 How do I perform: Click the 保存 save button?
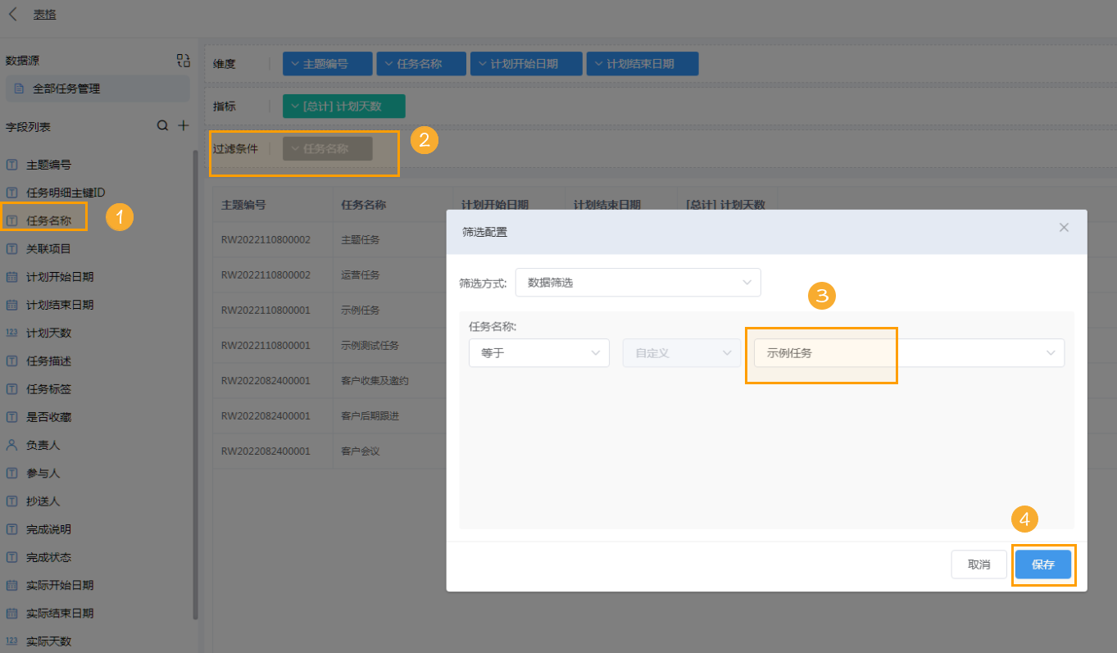1043,564
